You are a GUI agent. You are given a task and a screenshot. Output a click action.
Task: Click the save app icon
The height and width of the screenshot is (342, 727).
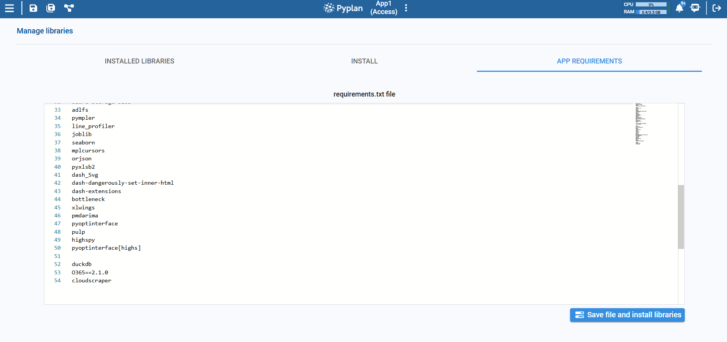pos(33,8)
